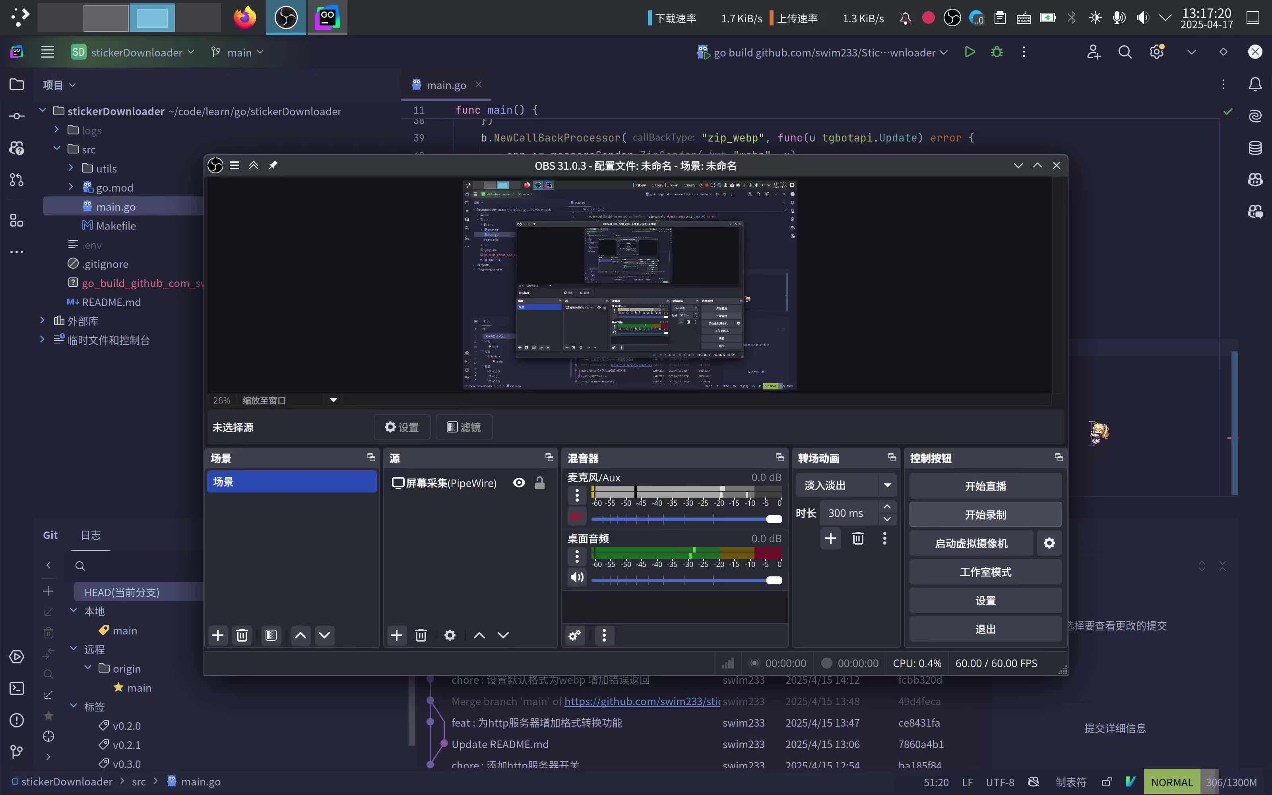Image resolution: width=1272 pixels, height=795 pixels.
Task: Open virtual camera settings gear
Action: click(1049, 543)
